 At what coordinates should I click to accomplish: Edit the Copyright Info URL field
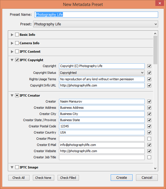(x=102, y=85)
